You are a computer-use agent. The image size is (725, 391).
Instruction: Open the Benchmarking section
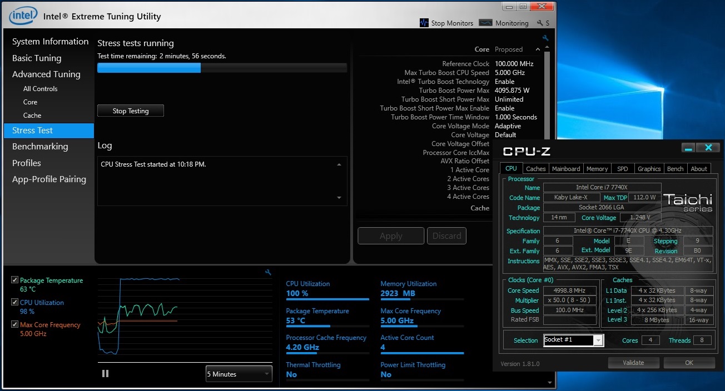40,147
